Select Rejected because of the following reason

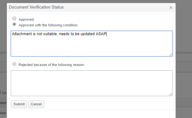pos(14,64)
